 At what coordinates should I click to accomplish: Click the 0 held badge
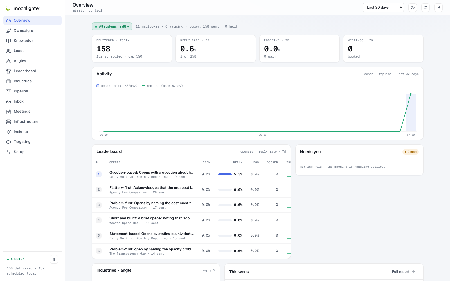tap(411, 152)
